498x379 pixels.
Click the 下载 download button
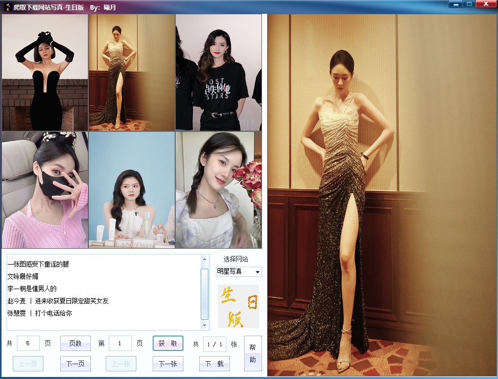click(214, 364)
